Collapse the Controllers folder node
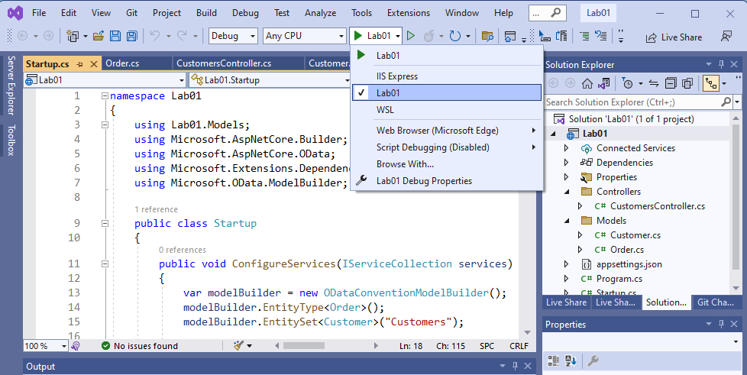This screenshot has width=747, height=375. click(x=567, y=192)
